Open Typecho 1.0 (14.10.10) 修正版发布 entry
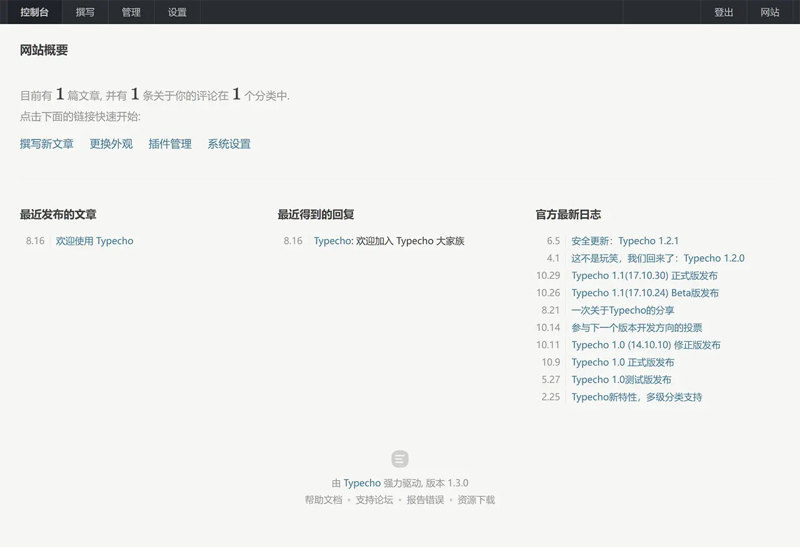 646,345
